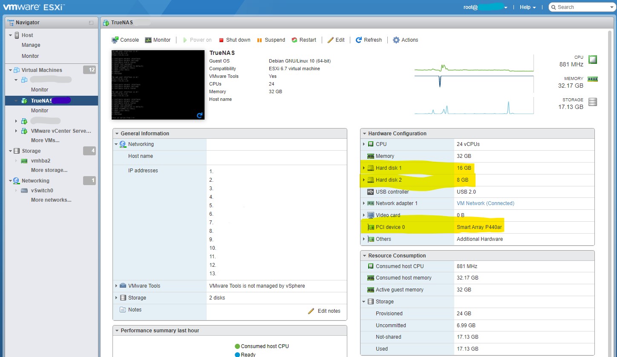617x357 pixels.
Task: Expand the Others hardware row
Action: 363,239
